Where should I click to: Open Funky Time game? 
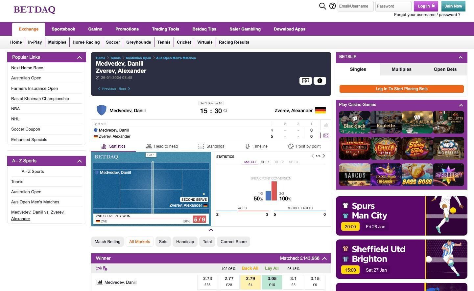(x=417, y=148)
